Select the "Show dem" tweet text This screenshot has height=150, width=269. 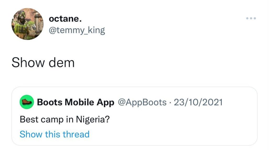pos(43,63)
